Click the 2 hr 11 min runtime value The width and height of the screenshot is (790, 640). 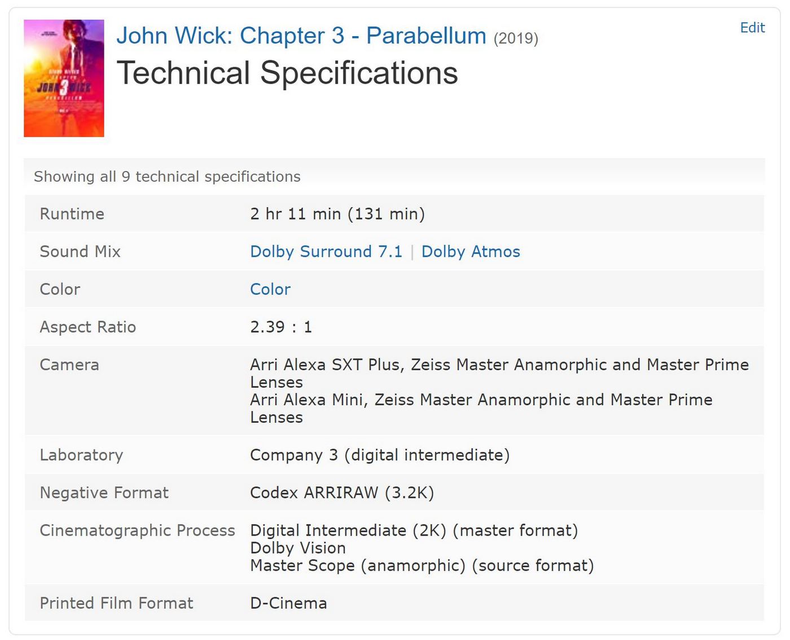(337, 214)
